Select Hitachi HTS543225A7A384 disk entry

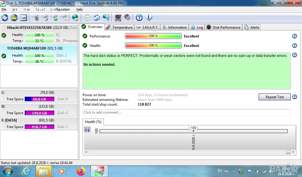[x=39, y=34]
